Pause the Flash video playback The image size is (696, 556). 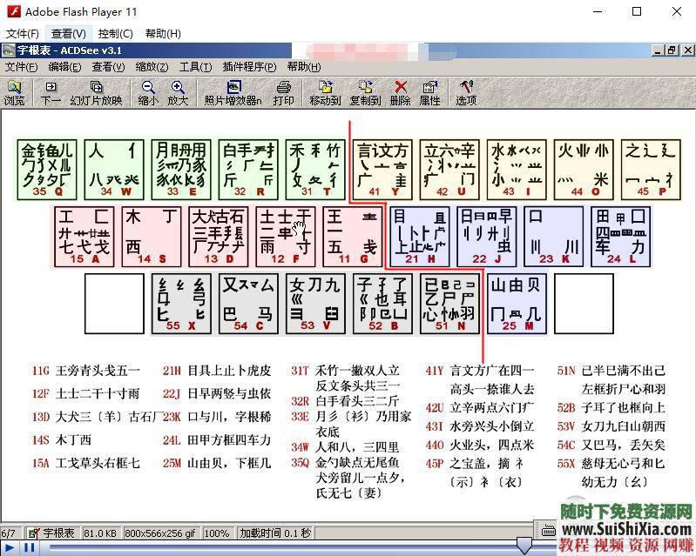[30, 548]
